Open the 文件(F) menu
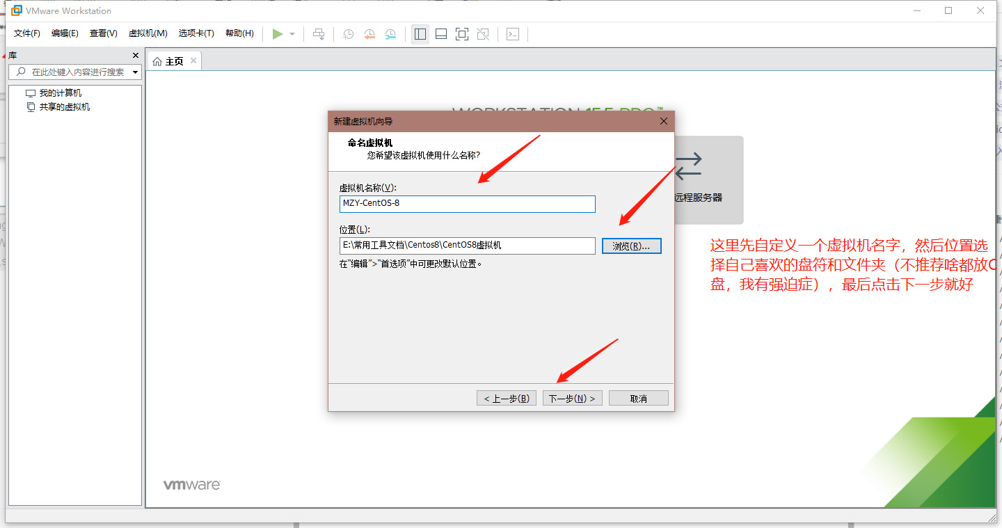The height and width of the screenshot is (528, 1002). (x=27, y=33)
